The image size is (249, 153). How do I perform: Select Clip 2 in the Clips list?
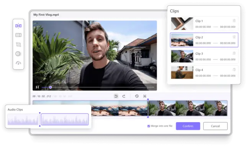(204, 40)
